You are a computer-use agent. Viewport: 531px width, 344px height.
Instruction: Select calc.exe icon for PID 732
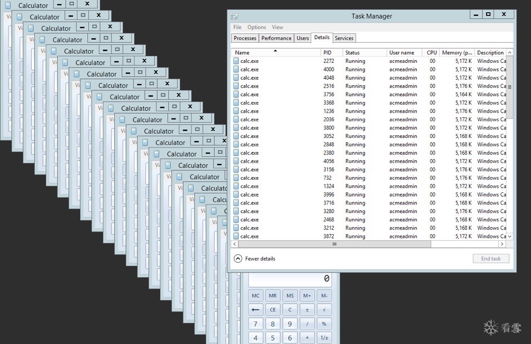point(236,178)
